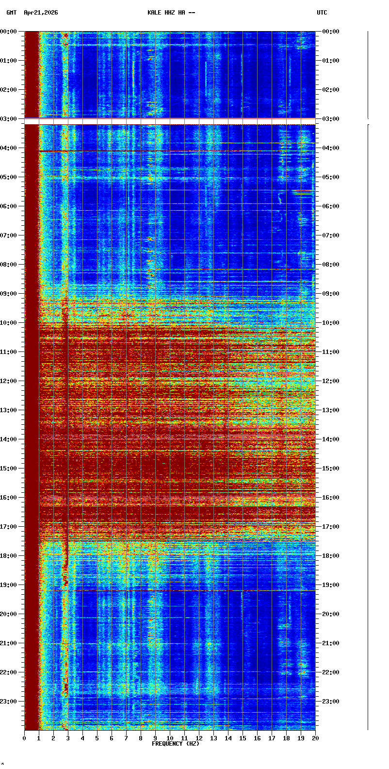Image resolution: width=389 pixels, height=769 pixels.
Task: Click the 21:00 time marker on left axis
Action: pos(8,643)
